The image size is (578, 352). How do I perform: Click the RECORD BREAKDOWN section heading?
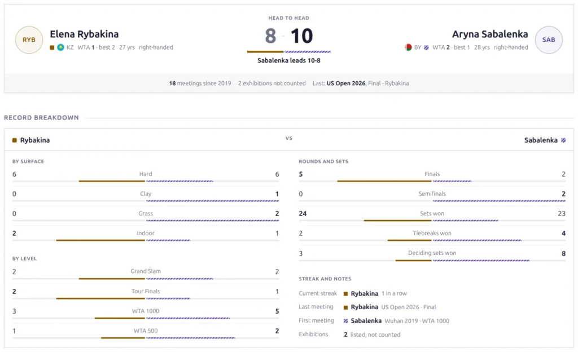point(41,118)
